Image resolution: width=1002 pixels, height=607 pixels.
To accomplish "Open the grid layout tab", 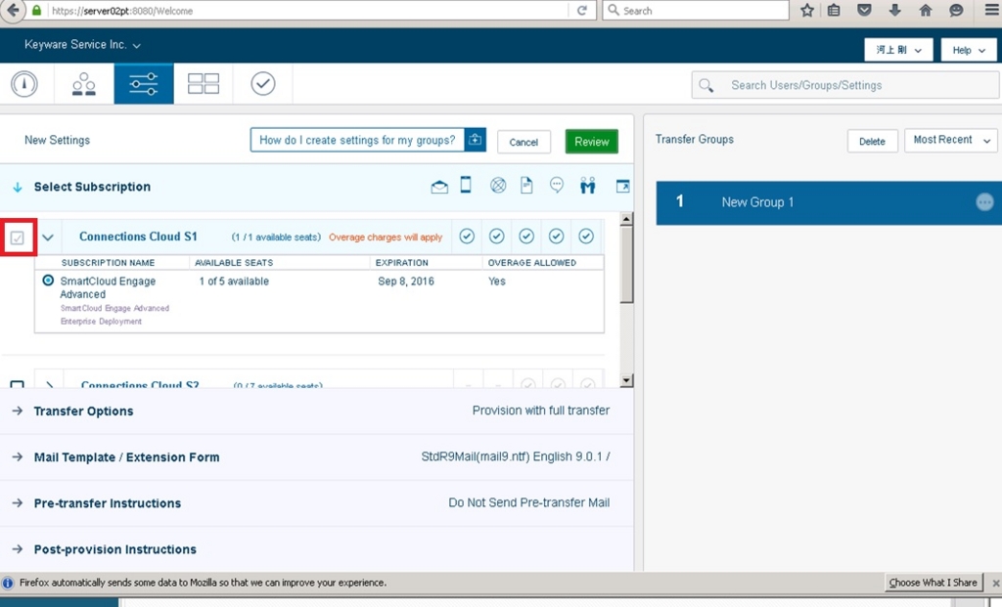I will [204, 84].
